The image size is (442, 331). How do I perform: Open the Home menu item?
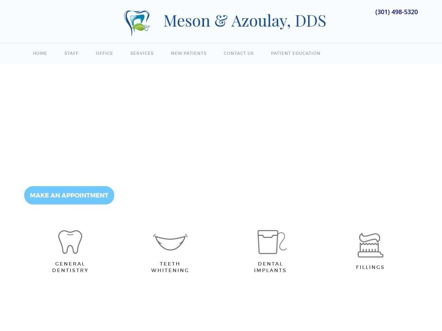[40, 53]
